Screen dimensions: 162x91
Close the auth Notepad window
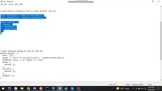pos(159,2)
